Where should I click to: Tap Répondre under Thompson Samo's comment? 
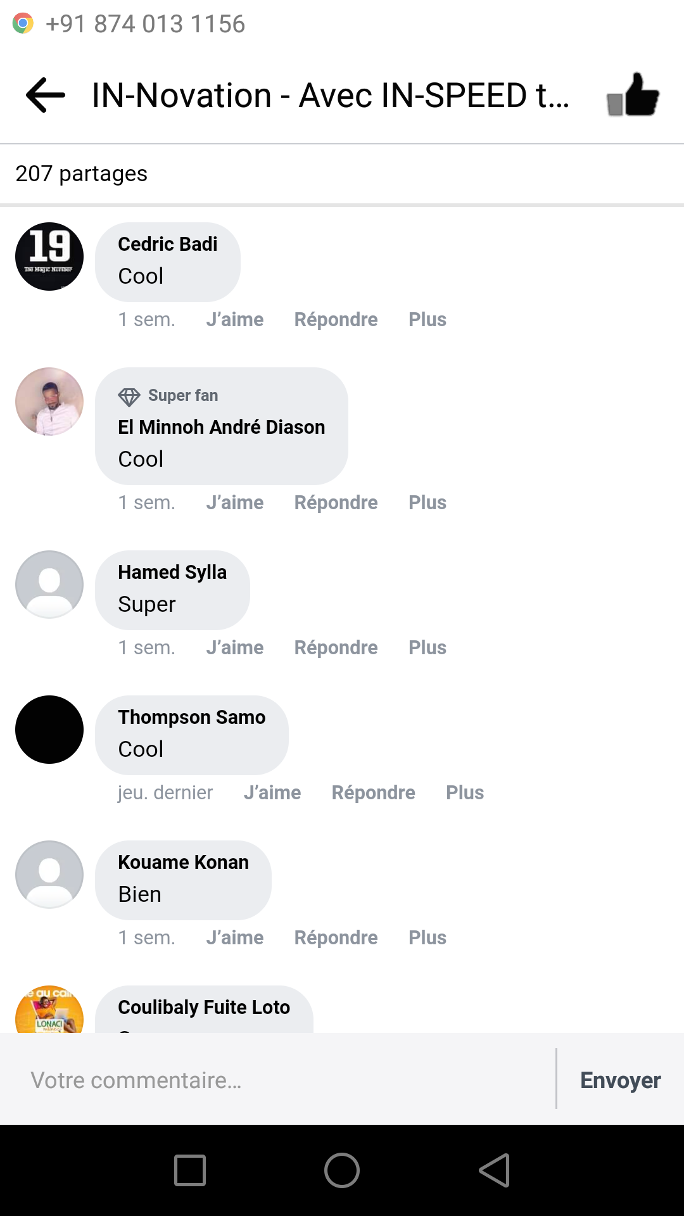click(x=373, y=792)
